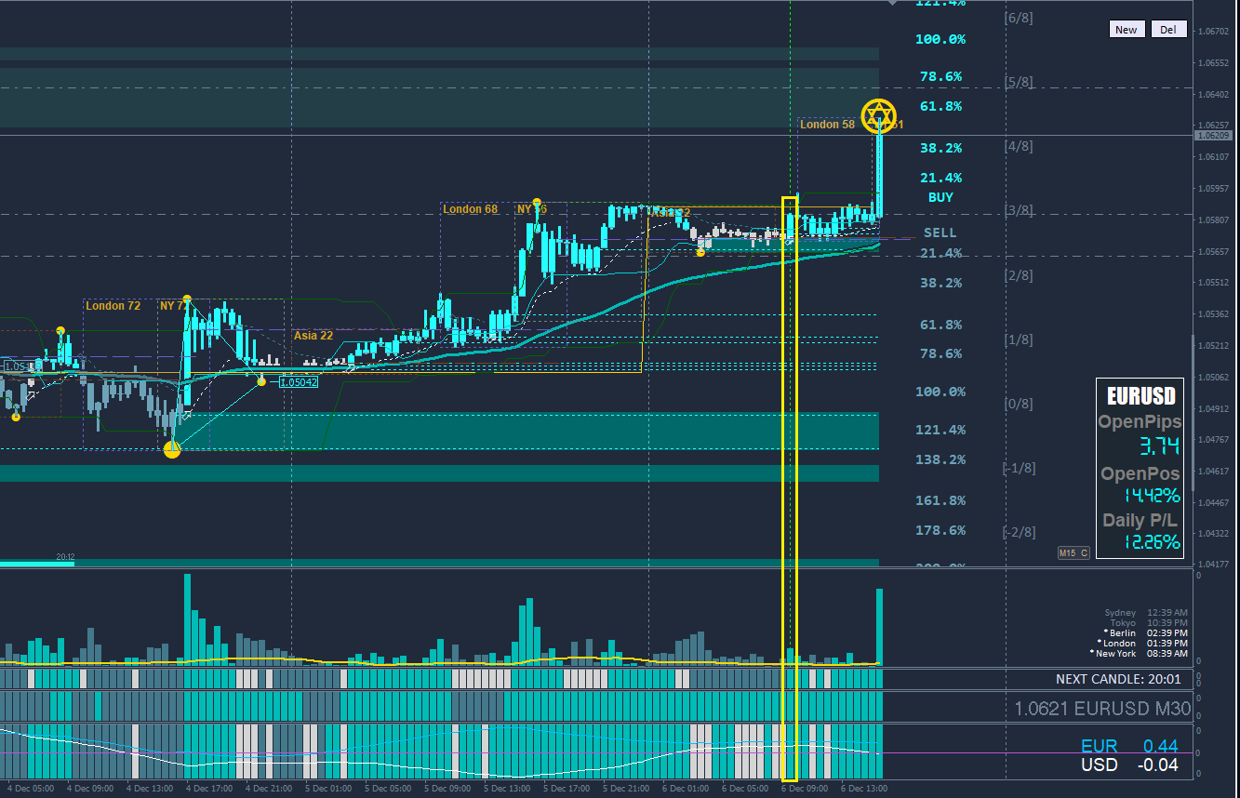Select the London 68 session label
The width and height of the screenshot is (1240, 798).
[470, 209]
